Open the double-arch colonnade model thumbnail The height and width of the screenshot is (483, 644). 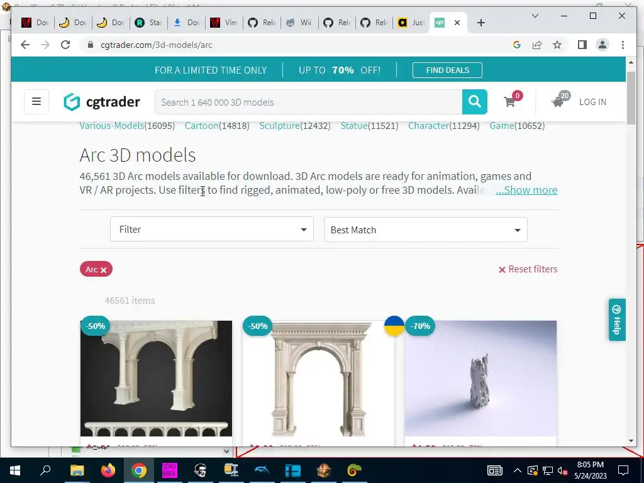[156, 378]
